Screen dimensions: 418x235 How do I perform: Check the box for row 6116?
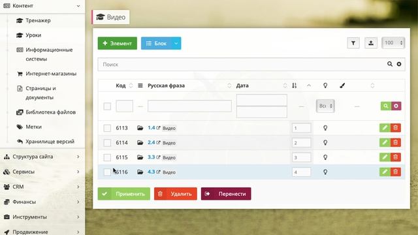(x=107, y=172)
